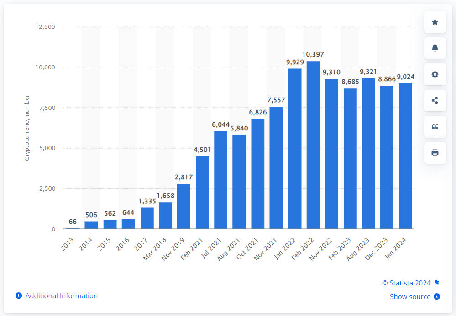The height and width of the screenshot is (316, 456).
Task: Click the Jul 2021 bar with 6,044
Action: click(x=221, y=180)
